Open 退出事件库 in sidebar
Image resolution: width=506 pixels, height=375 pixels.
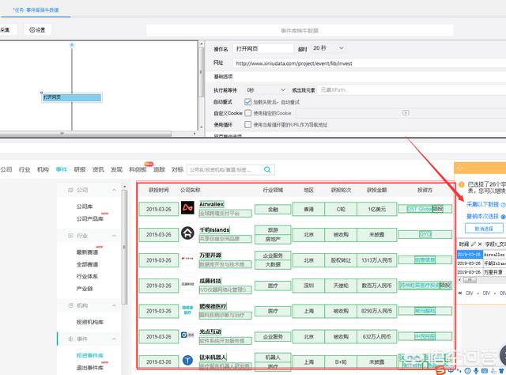click(89, 368)
